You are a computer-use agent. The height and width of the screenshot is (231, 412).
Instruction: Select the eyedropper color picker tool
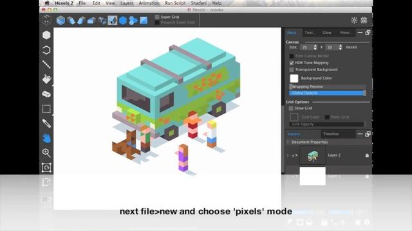point(46,123)
